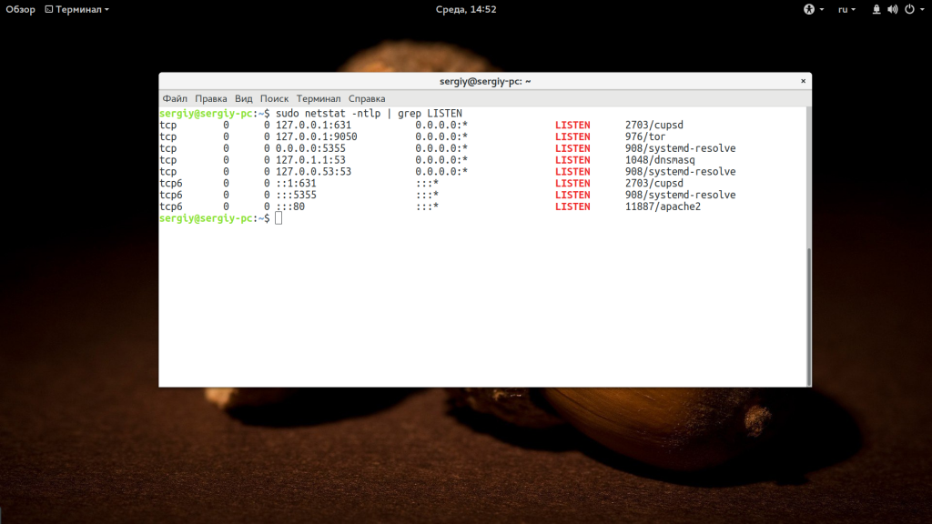Click the 11887/apache2 process entry
The height and width of the screenshot is (524, 932).
pos(663,207)
